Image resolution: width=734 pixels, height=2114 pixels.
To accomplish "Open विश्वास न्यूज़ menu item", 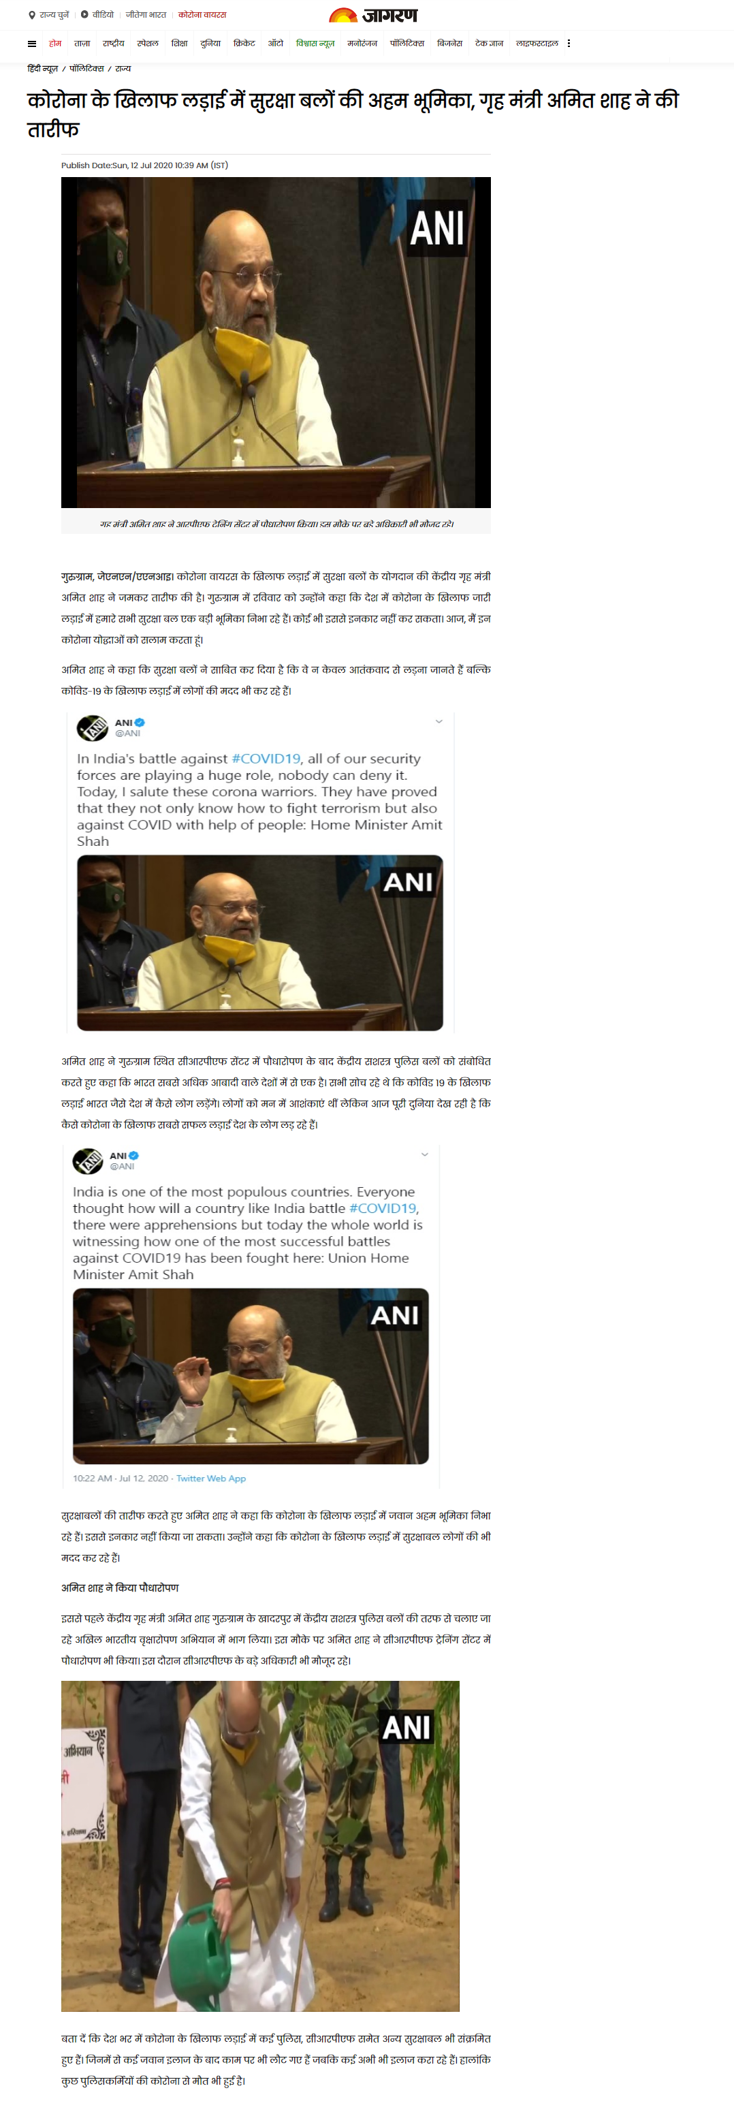I will point(315,44).
